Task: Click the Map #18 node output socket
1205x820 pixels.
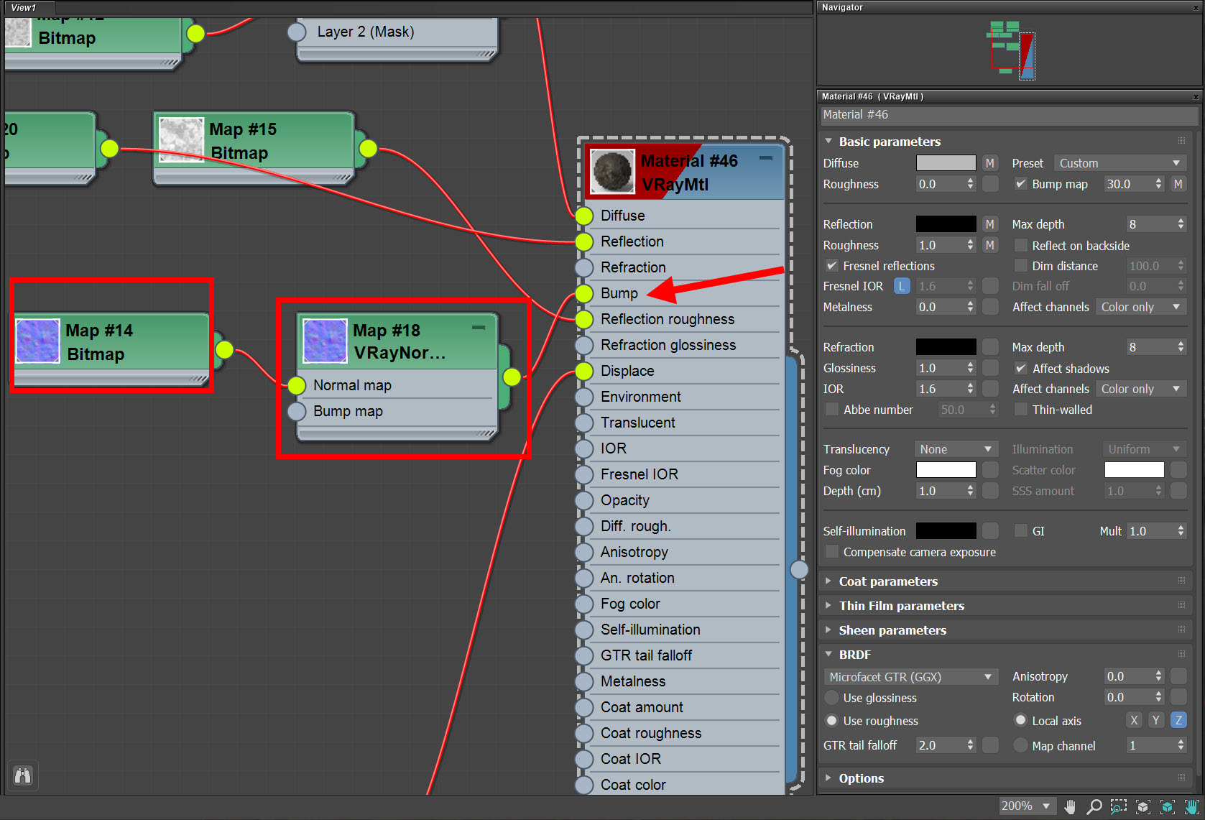Action: pos(512,377)
